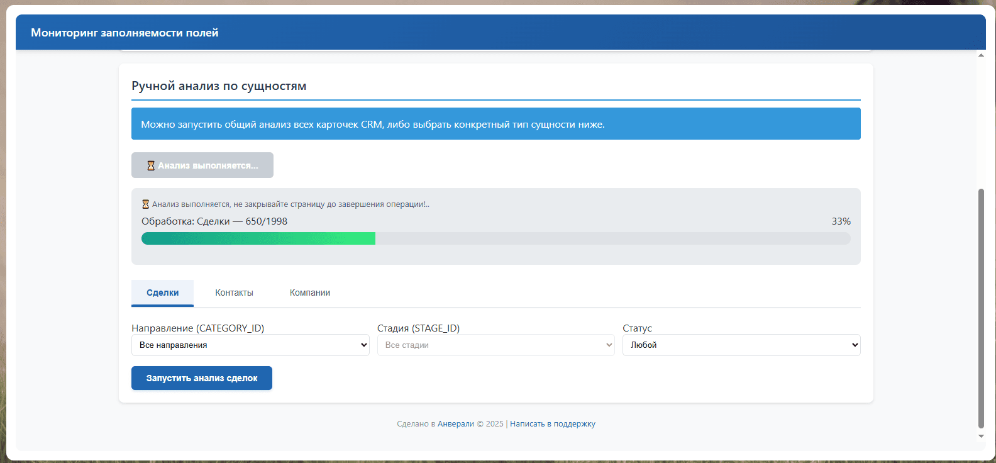This screenshot has height=463, width=996.
Task: Click the Обработка: Сделки — 650/1998 status text
Action: 214,221
